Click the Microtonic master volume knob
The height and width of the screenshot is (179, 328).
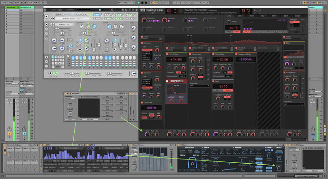tap(134, 74)
